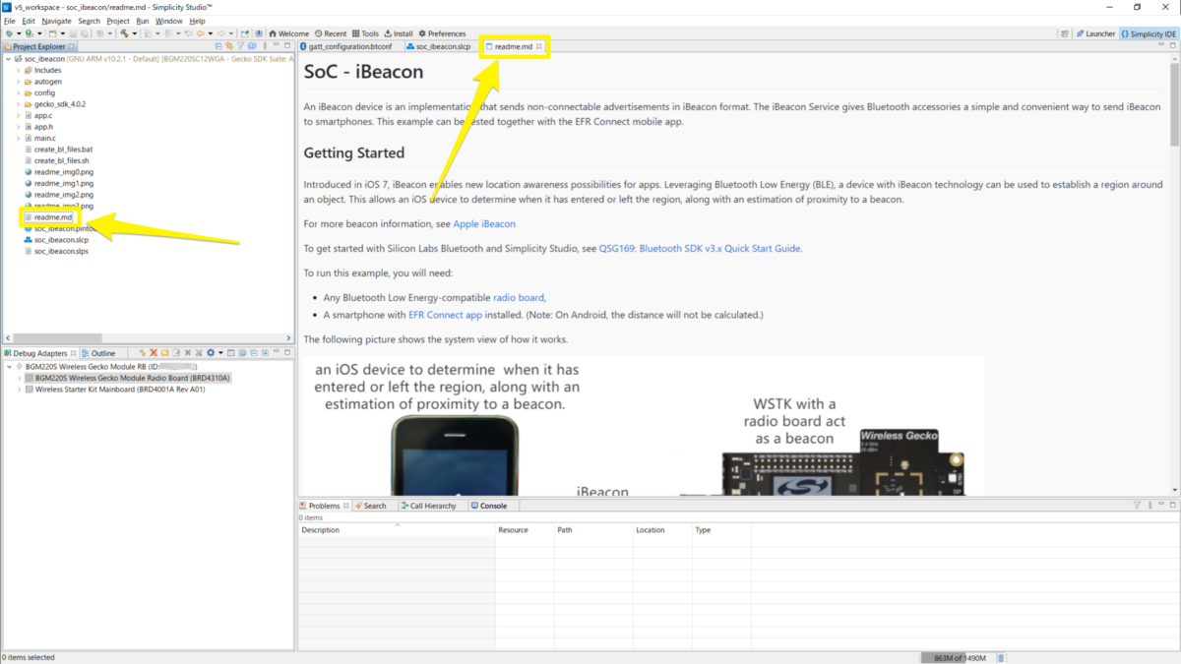
Task: Open Debug Adapters settings gear icon
Action: (x=210, y=353)
